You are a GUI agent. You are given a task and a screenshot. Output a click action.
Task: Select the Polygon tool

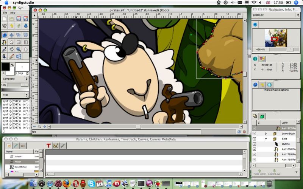coord(25,49)
